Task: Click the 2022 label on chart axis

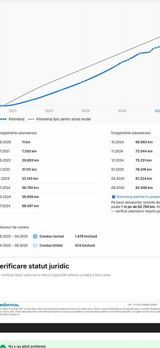Action: click(49, 111)
